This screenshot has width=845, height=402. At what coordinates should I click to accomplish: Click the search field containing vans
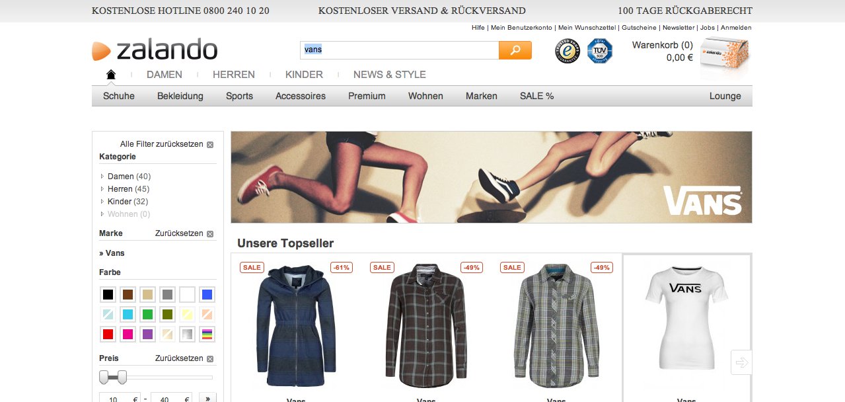(x=399, y=50)
